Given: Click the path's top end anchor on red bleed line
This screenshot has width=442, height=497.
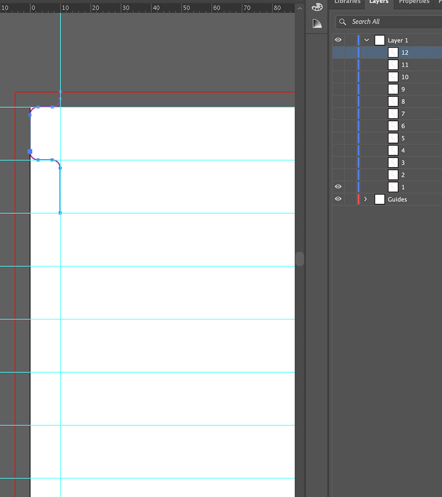Looking at the screenshot, I should [x=60, y=91].
